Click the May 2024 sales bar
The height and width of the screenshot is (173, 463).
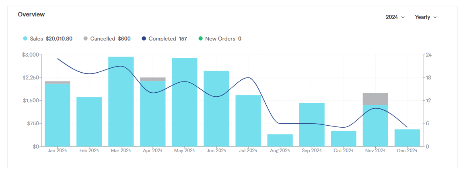pyautogui.click(x=185, y=102)
